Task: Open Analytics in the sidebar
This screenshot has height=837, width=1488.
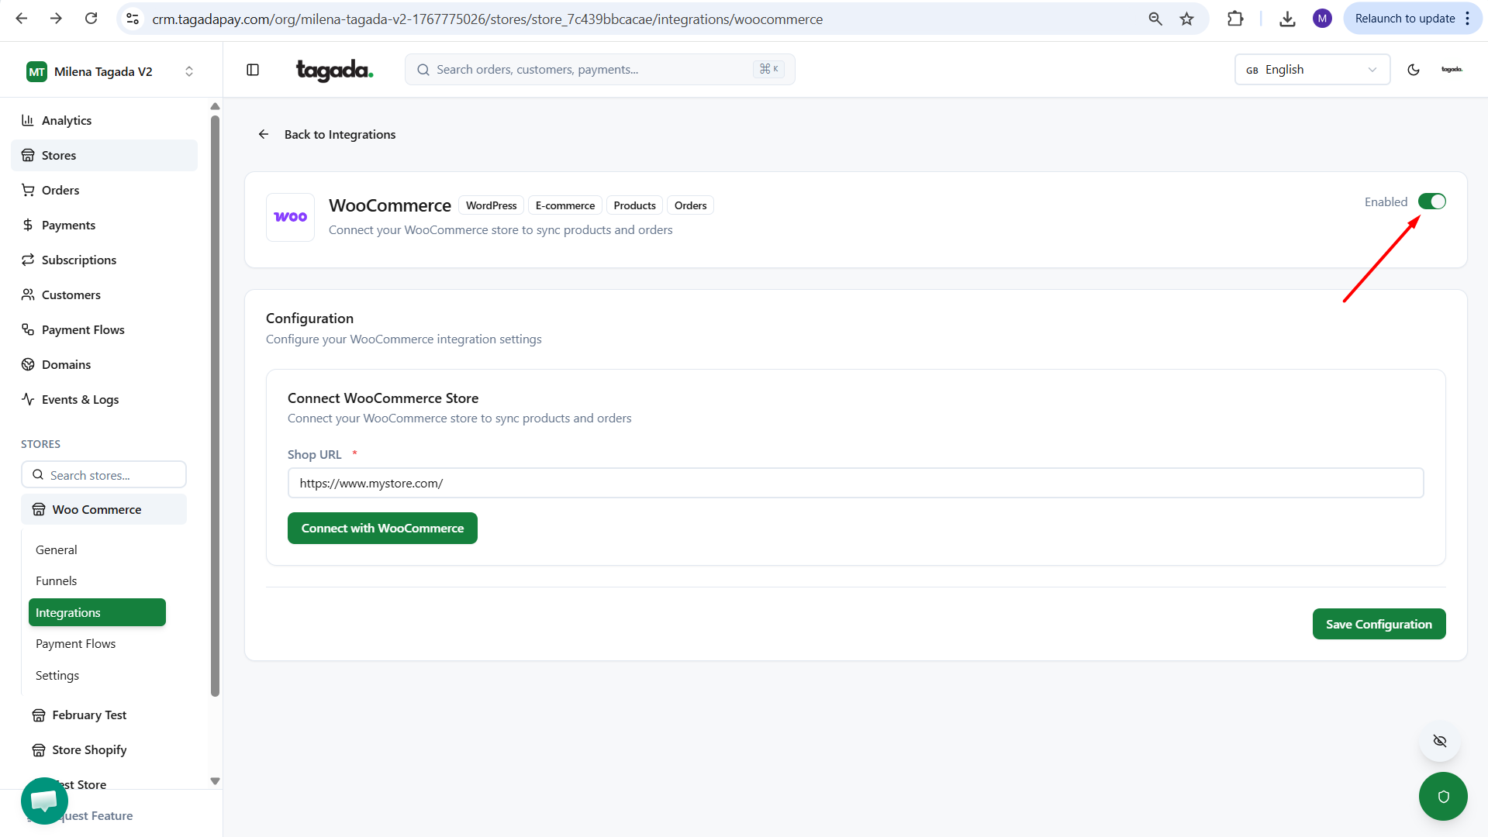Action: coord(67,120)
